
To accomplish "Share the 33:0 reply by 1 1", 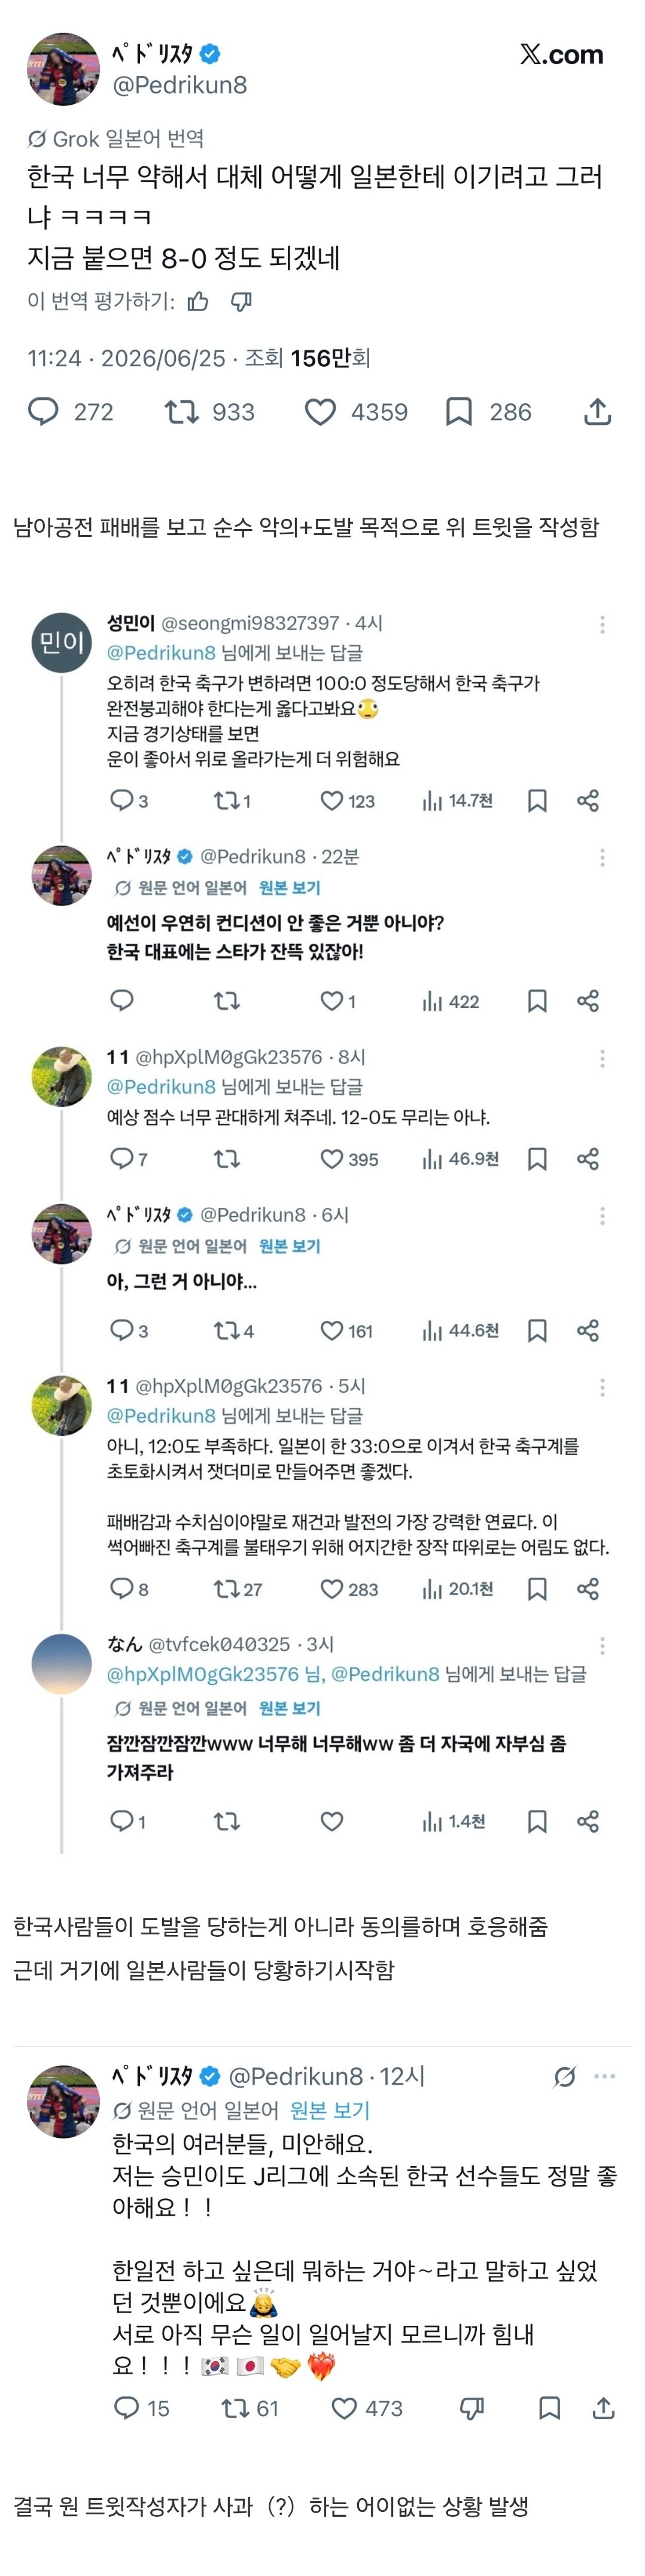I will [x=588, y=1589].
